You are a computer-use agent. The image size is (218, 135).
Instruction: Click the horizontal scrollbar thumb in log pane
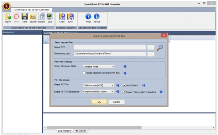94,127
